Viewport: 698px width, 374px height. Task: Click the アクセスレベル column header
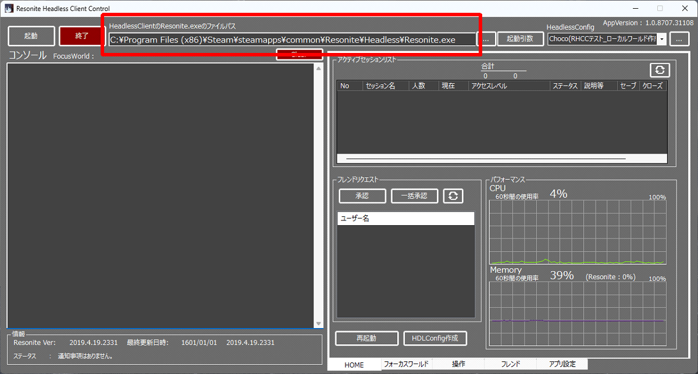[509, 86]
